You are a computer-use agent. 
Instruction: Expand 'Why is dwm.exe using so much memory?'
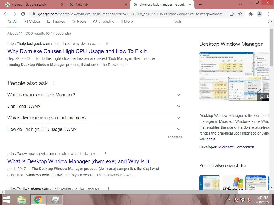(95, 118)
